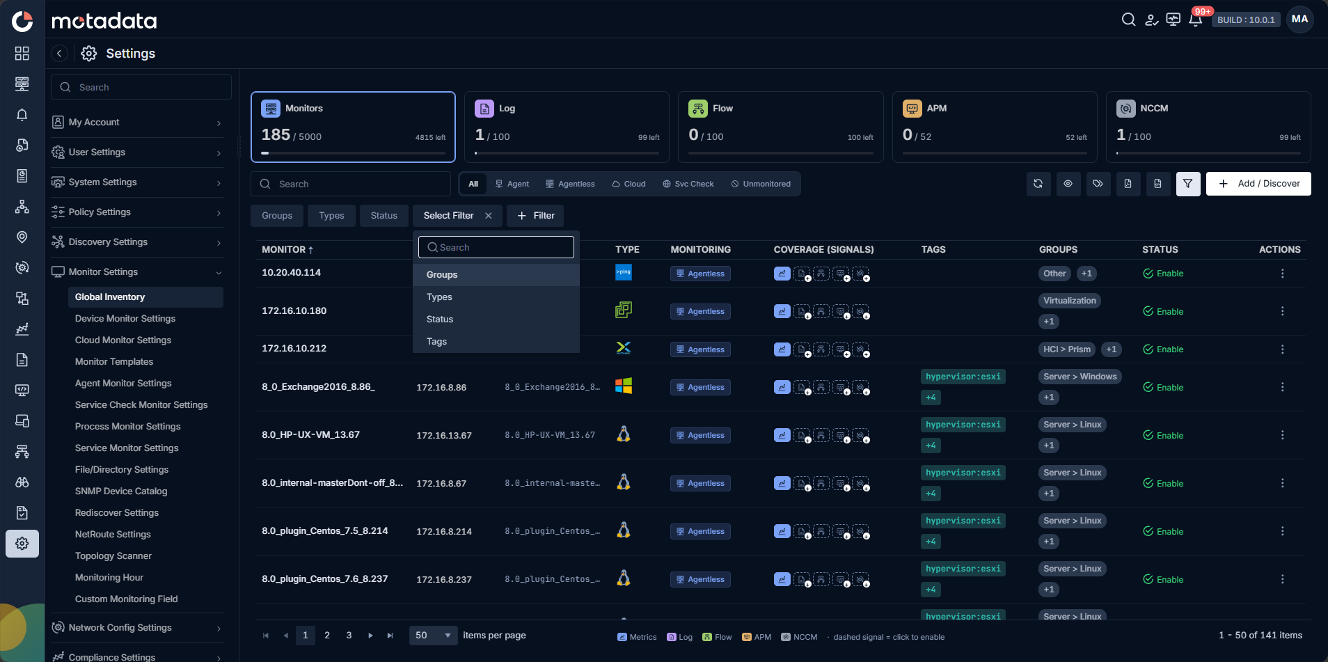
Task: Expand Policy Settings section
Action: point(137,212)
